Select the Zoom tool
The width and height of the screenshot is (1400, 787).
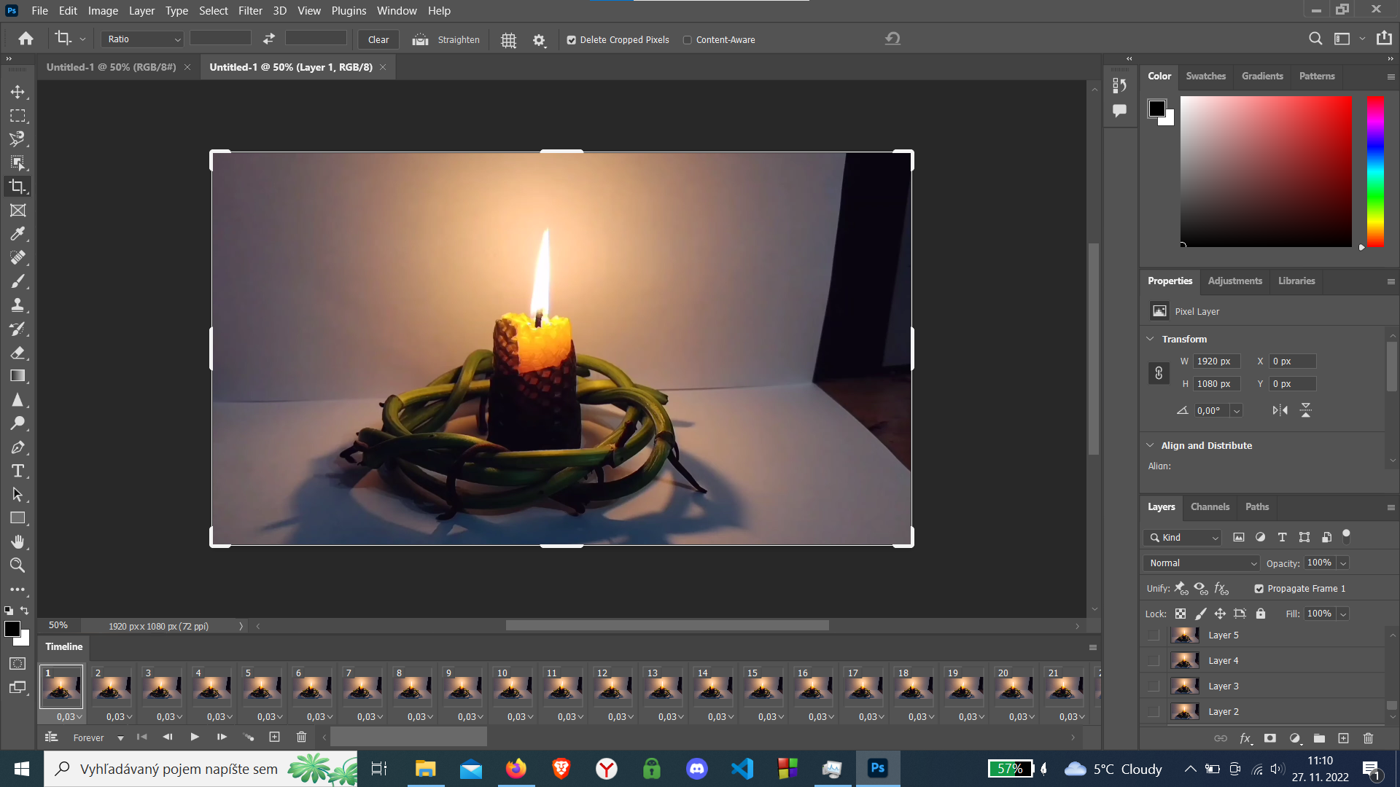pos(17,565)
